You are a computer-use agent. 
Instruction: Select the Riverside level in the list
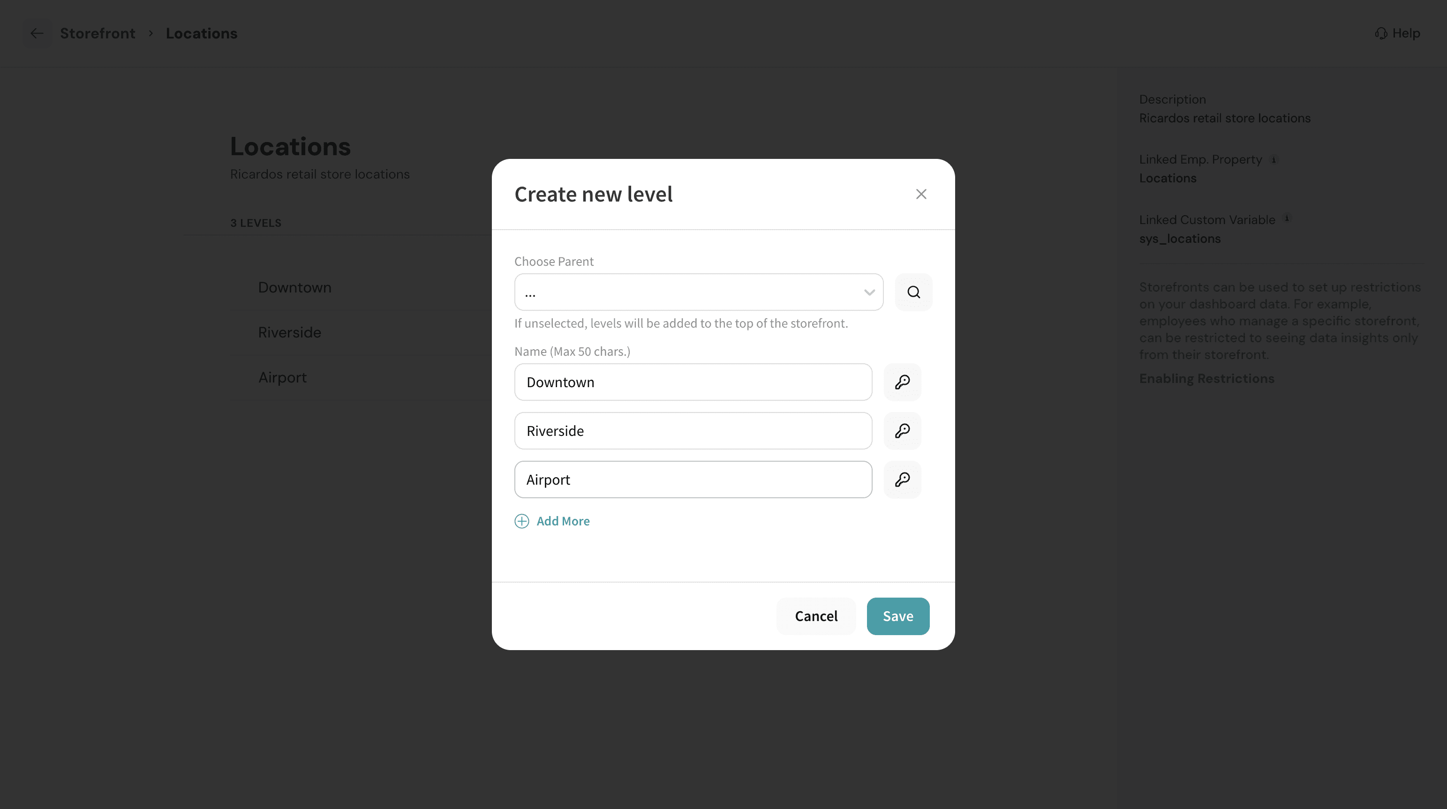[x=290, y=332]
